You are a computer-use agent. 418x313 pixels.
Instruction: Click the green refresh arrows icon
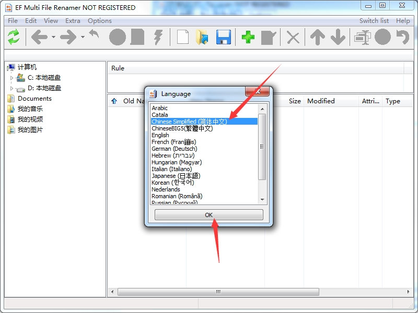coord(14,37)
